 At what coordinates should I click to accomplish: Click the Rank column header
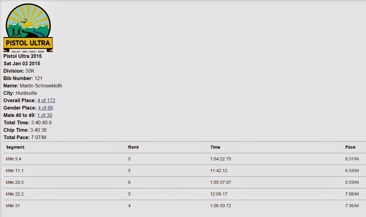coord(133,147)
